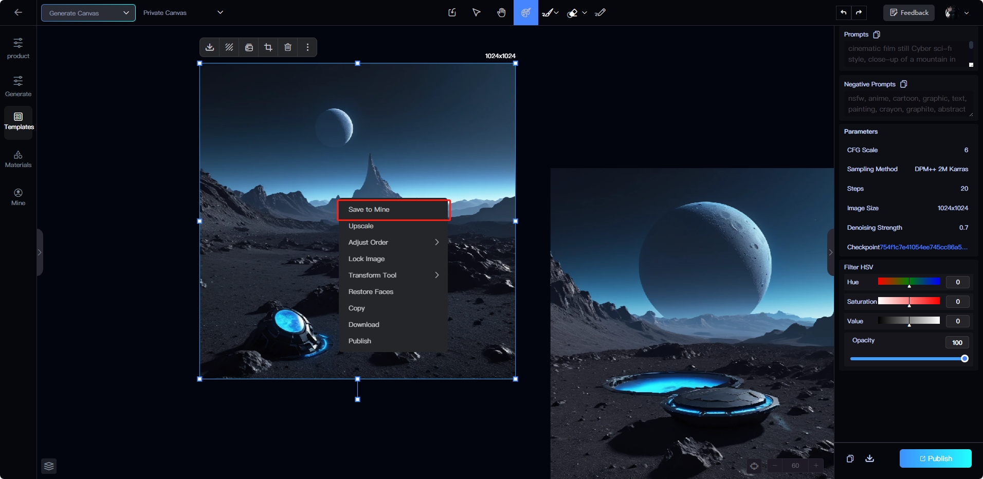Select the arrow pointer tool

pos(477,13)
